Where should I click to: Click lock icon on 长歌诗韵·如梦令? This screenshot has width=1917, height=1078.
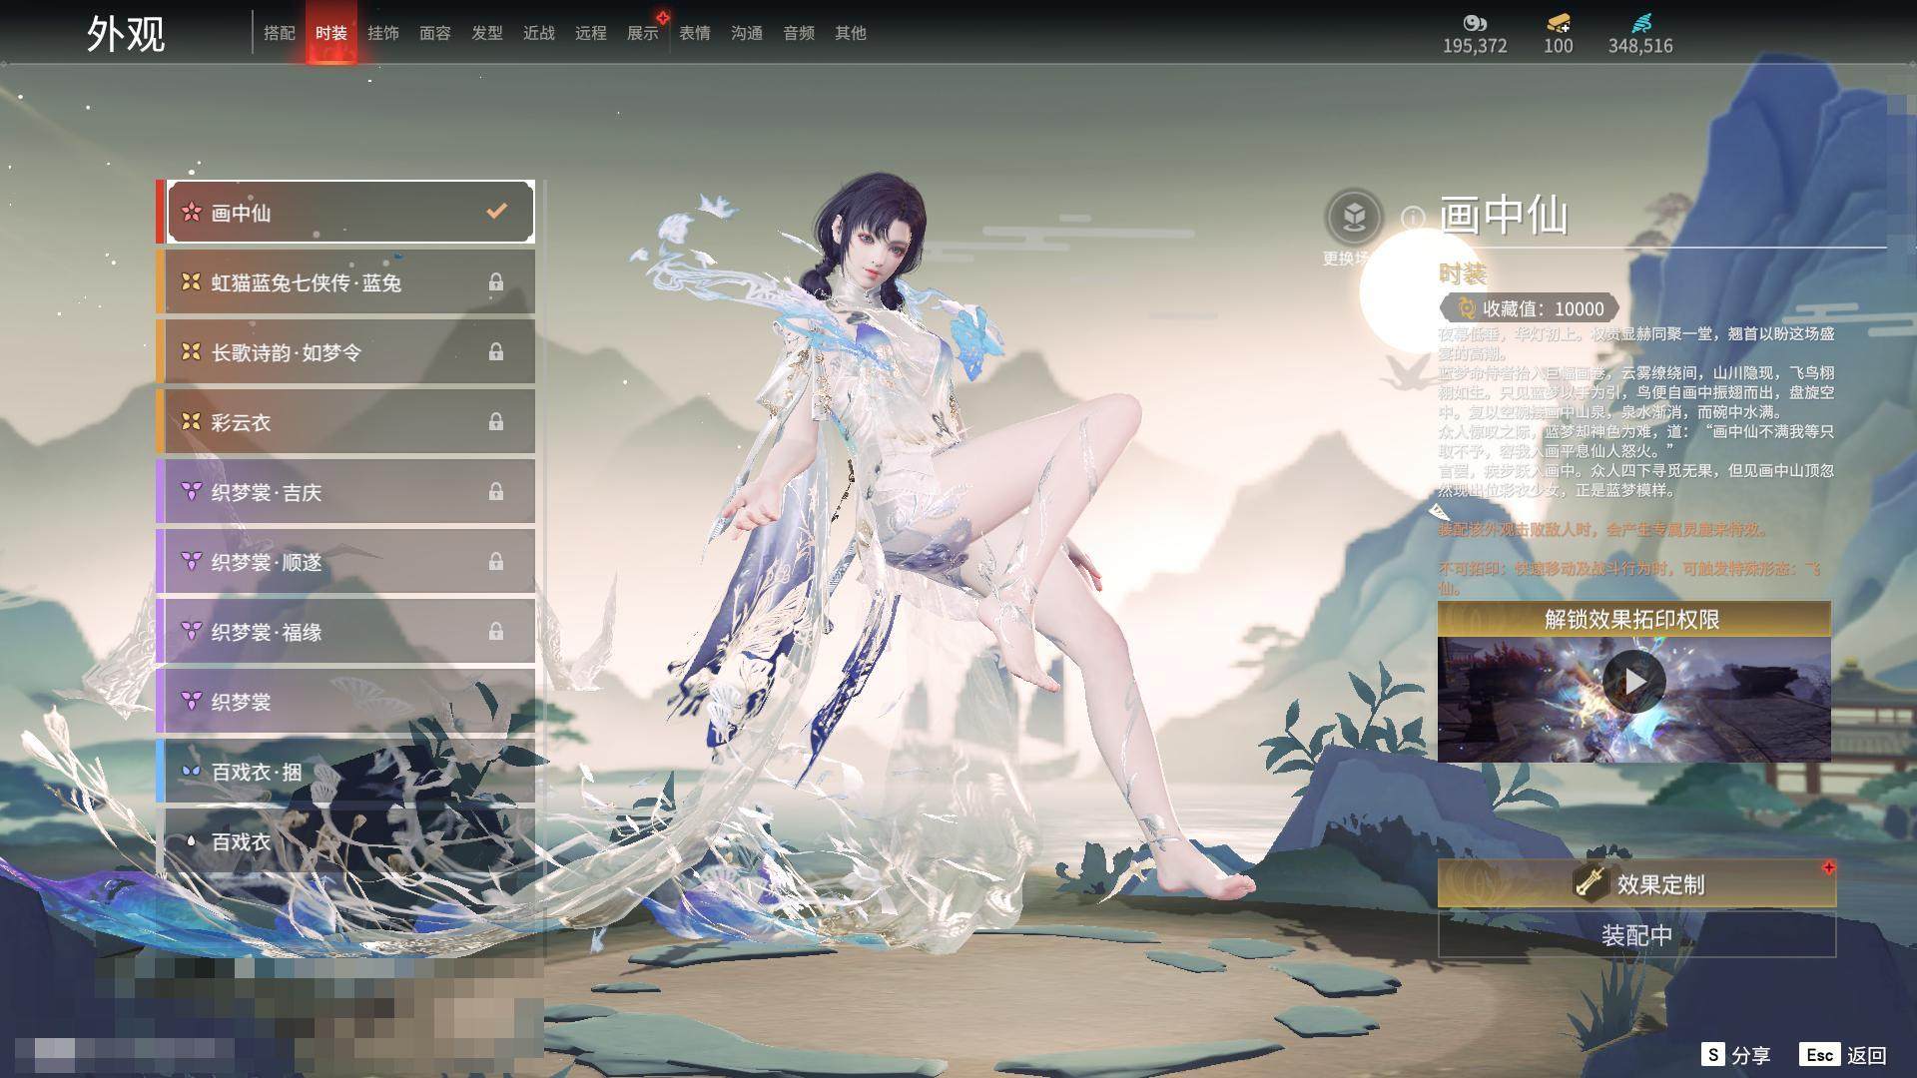coord(495,352)
